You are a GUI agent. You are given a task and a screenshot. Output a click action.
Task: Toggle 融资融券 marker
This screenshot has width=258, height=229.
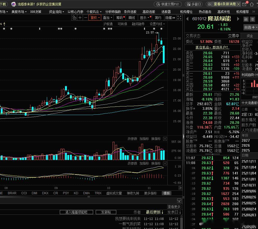click(x=138, y=24)
